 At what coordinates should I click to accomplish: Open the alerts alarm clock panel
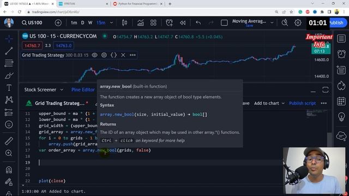click(341, 54)
